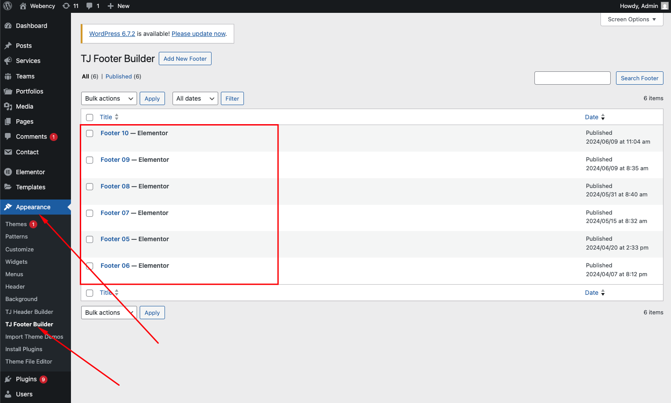Click the bottom Apply button
The image size is (671, 403).
[x=152, y=313]
